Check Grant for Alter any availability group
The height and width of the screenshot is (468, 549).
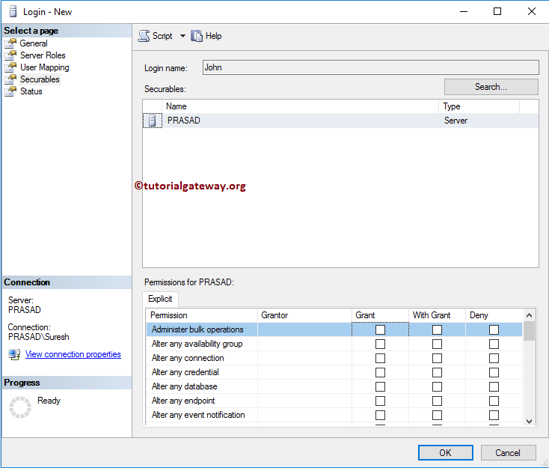pos(380,344)
